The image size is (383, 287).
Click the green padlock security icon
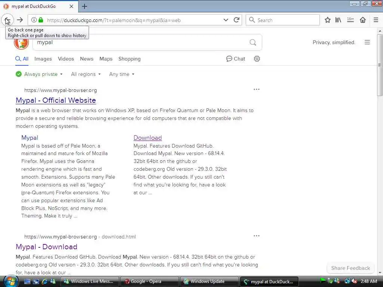(x=41, y=20)
